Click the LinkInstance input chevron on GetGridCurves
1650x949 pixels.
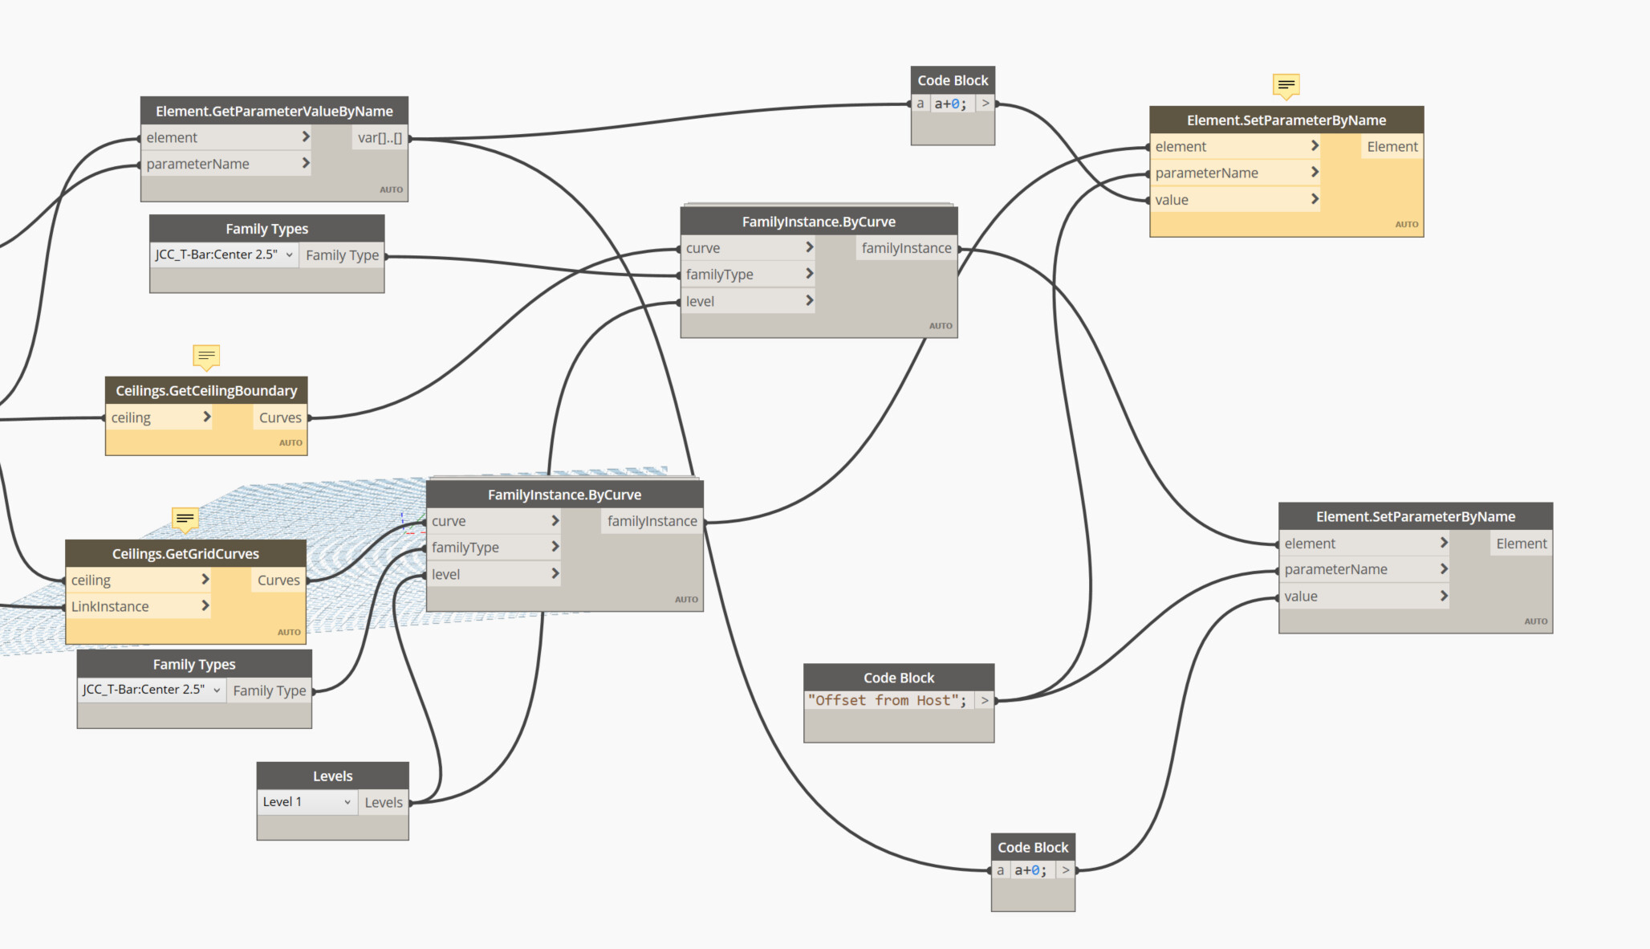point(205,606)
